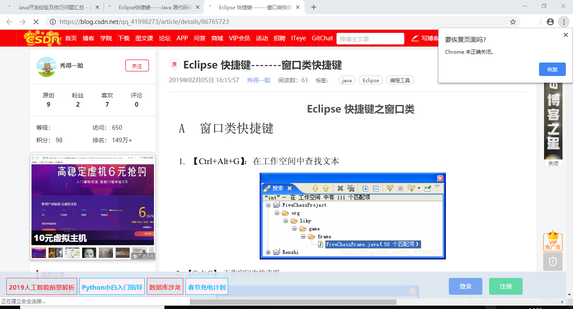Open 问答 in the CSDN navigation
This screenshot has width=573, height=309.
coord(200,38)
